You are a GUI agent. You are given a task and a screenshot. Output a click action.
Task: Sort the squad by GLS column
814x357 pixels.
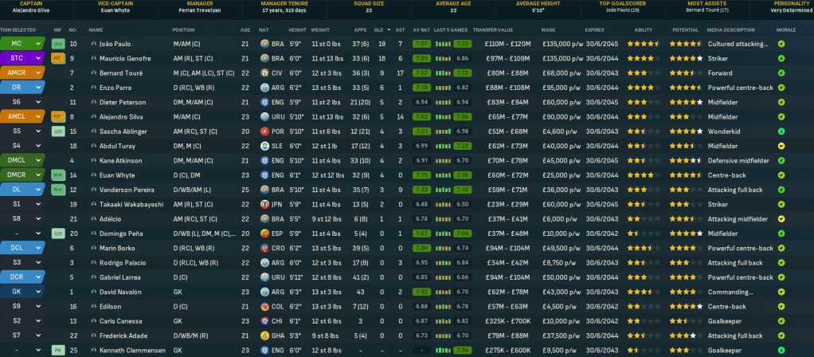382,29
